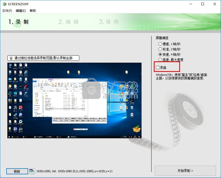The width and height of the screenshot is (221, 178).
Task: Open the 帮助 menu
Action: [33, 11]
